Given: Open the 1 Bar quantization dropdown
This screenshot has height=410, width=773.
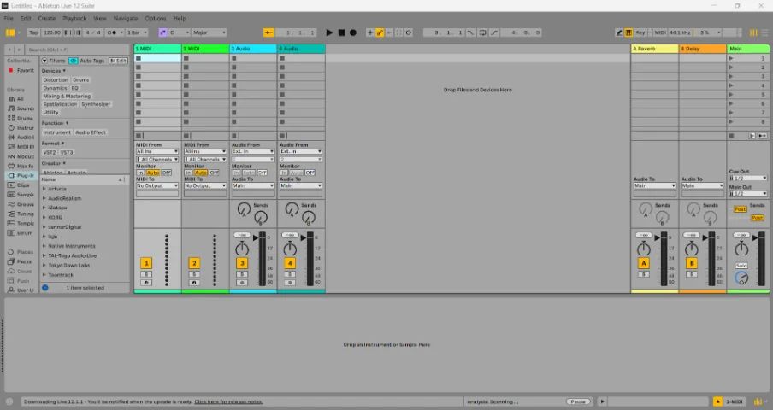Looking at the screenshot, I should (137, 32).
